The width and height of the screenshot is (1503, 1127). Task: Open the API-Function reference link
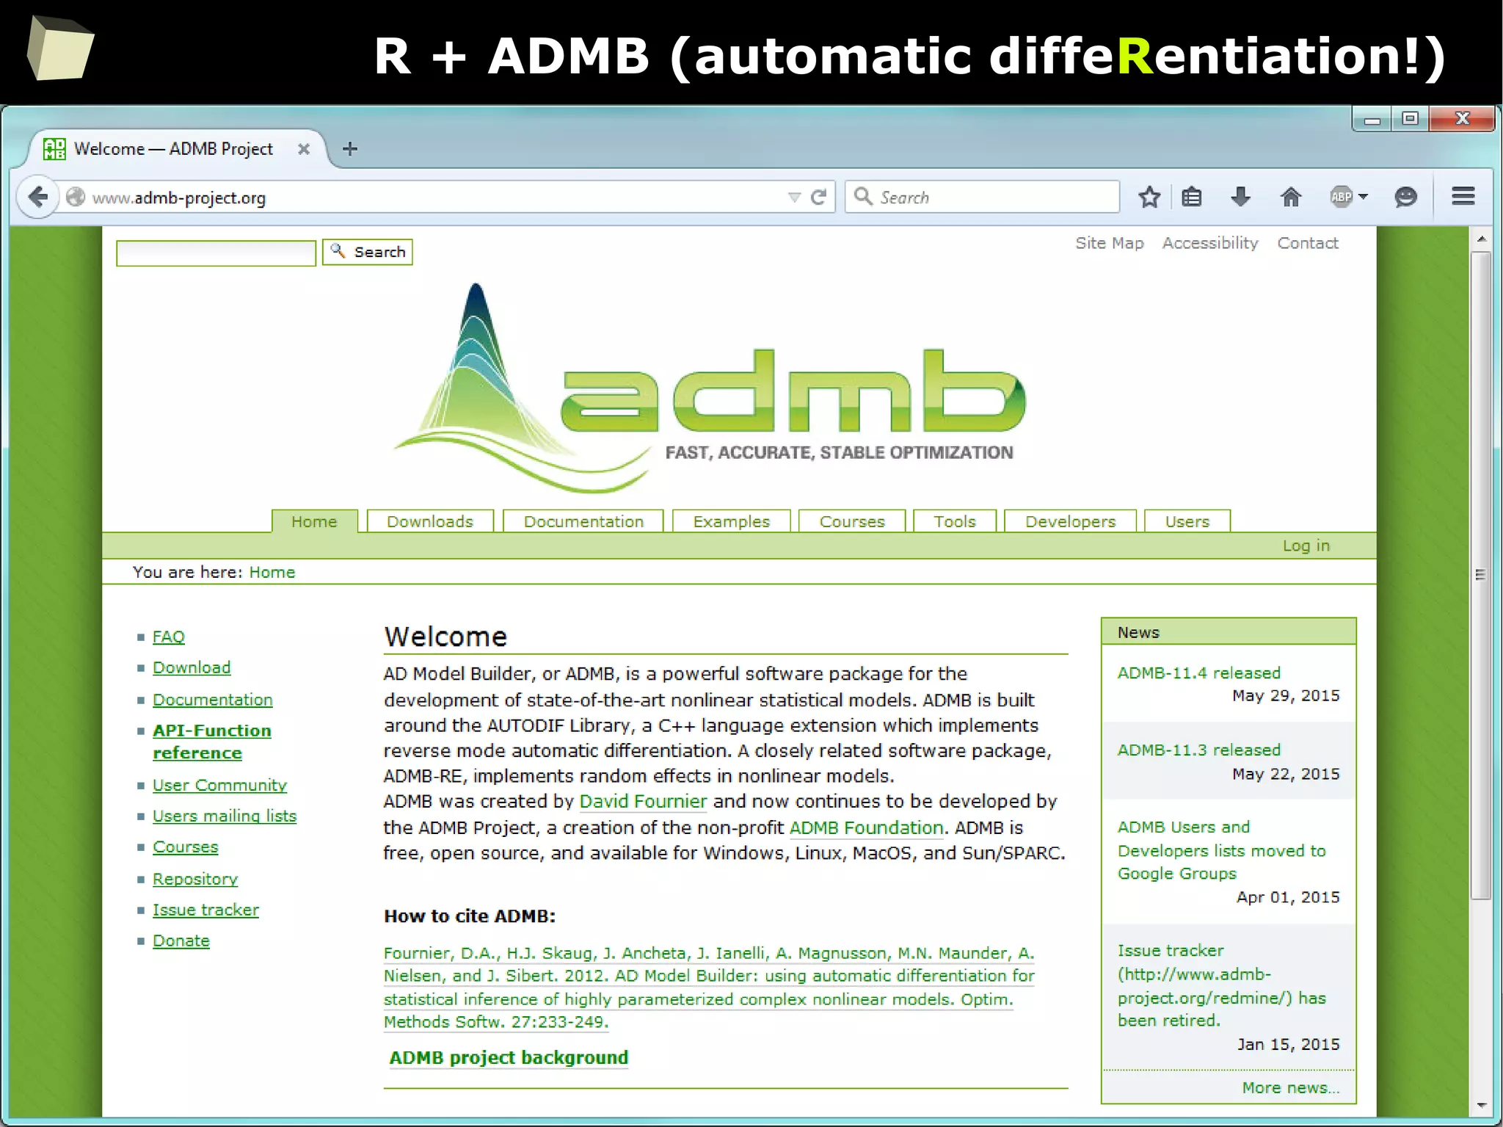[211, 742]
